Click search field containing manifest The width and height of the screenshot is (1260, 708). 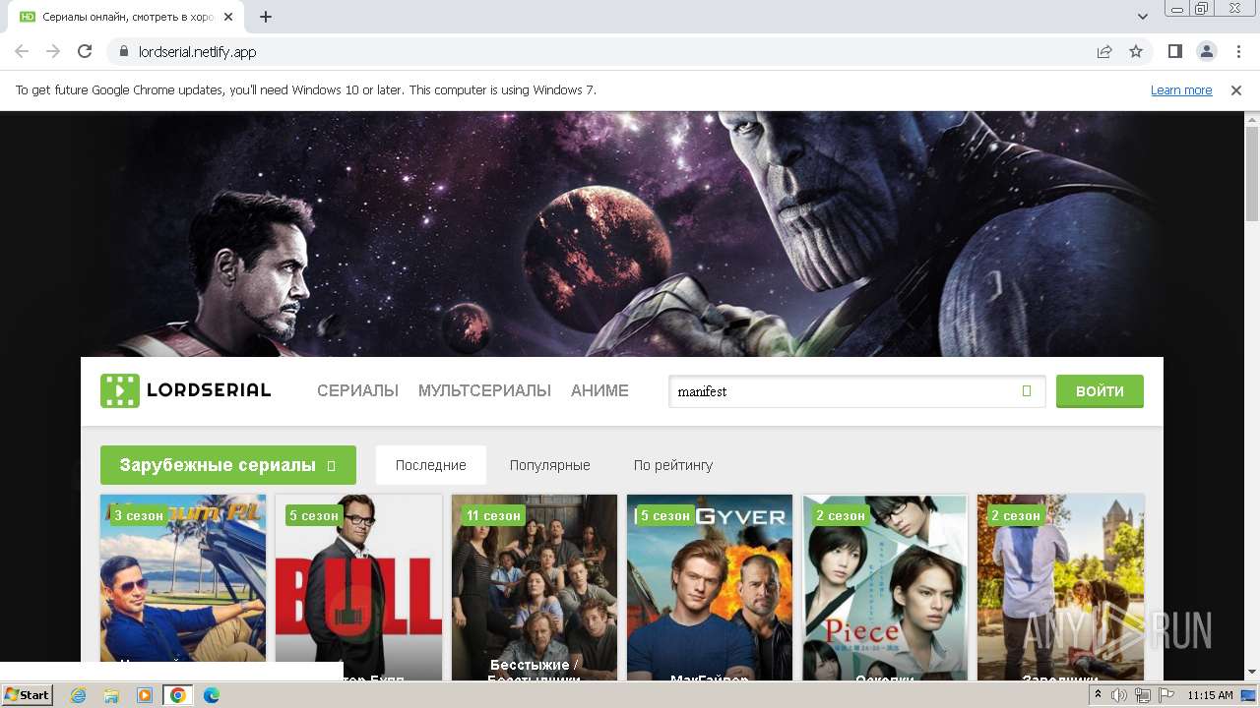856,391
